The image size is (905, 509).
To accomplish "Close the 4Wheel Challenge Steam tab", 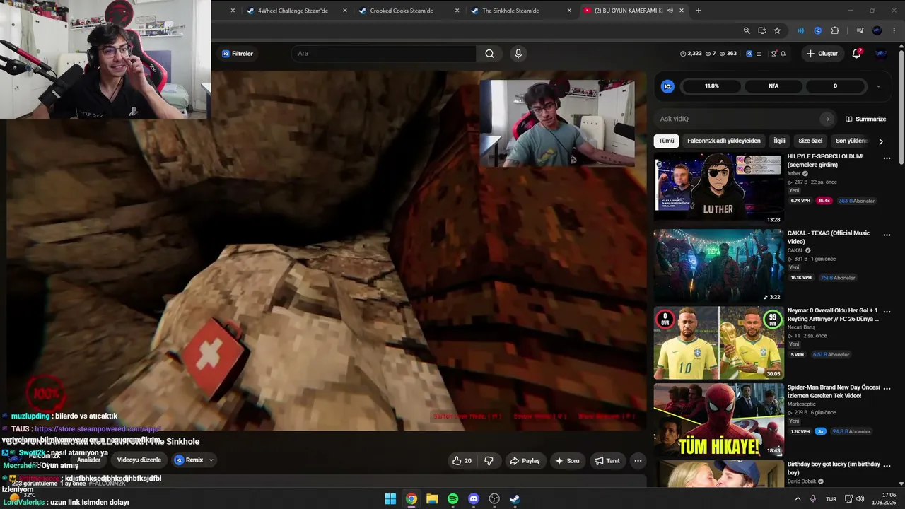I will coord(345,11).
